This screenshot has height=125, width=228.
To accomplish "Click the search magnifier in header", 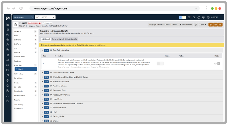I will click(x=194, y=17).
